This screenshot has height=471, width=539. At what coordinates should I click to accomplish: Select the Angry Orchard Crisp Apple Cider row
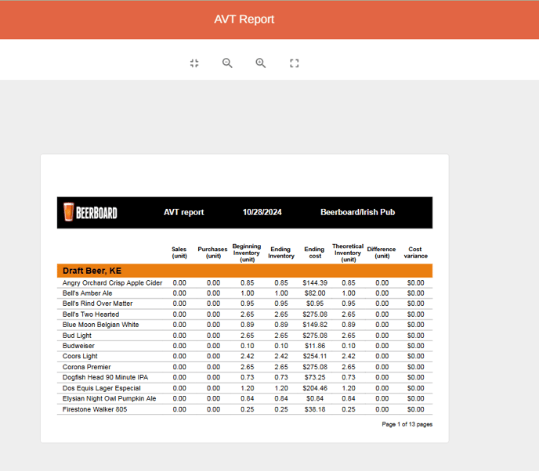pos(244,283)
